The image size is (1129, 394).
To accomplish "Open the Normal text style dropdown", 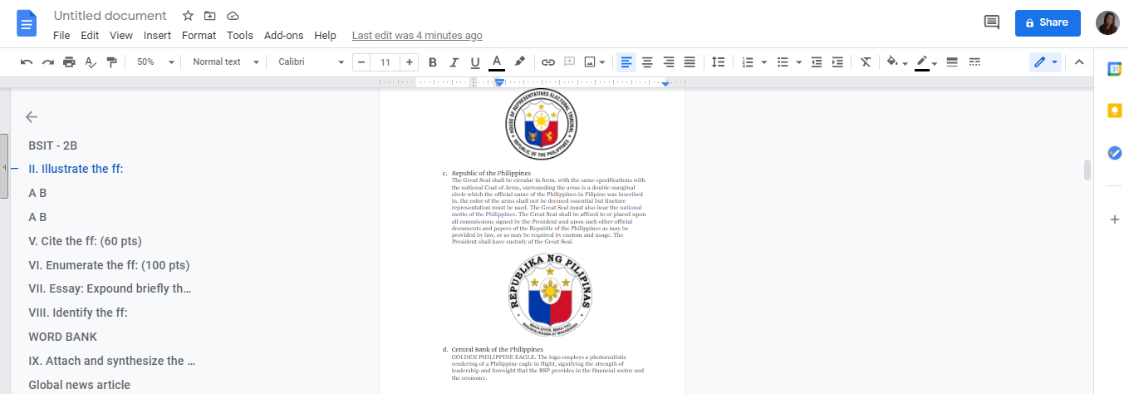I will [226, 62].
